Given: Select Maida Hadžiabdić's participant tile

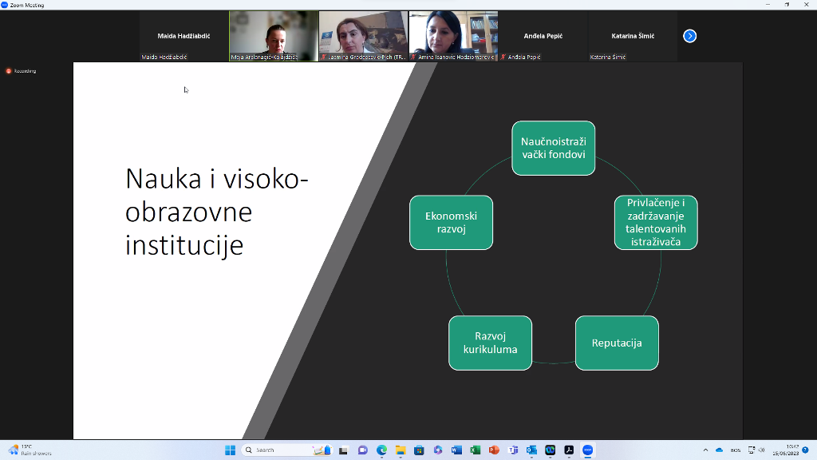Looking at the screenshot, I should point(184,36).
